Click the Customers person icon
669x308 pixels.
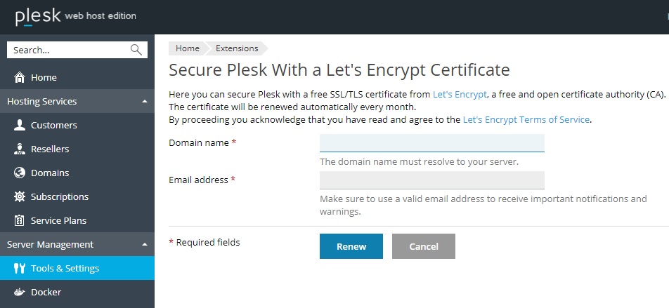(20, 125)
